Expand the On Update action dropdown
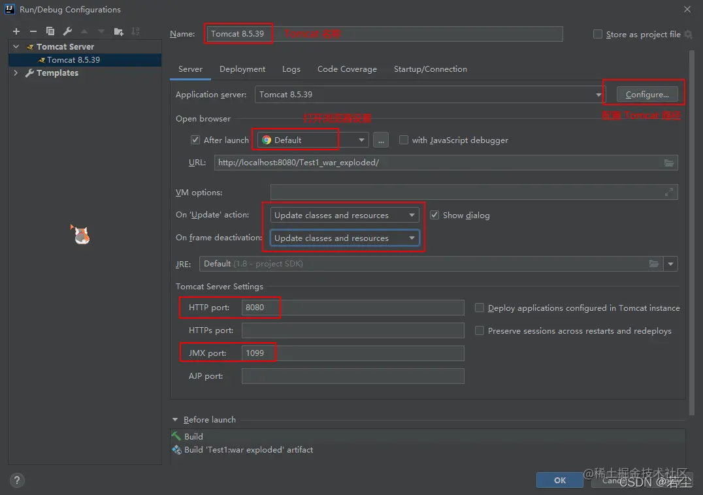Image resolution: width=703 pixels, height=495 pixels. [413, 215]
